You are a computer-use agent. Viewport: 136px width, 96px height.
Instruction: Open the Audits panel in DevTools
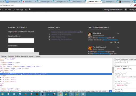(31, 56)
